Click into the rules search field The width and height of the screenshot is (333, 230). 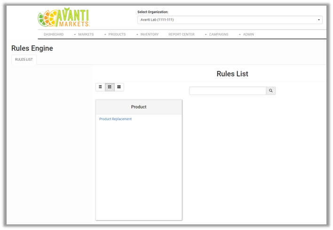[228, 91]
